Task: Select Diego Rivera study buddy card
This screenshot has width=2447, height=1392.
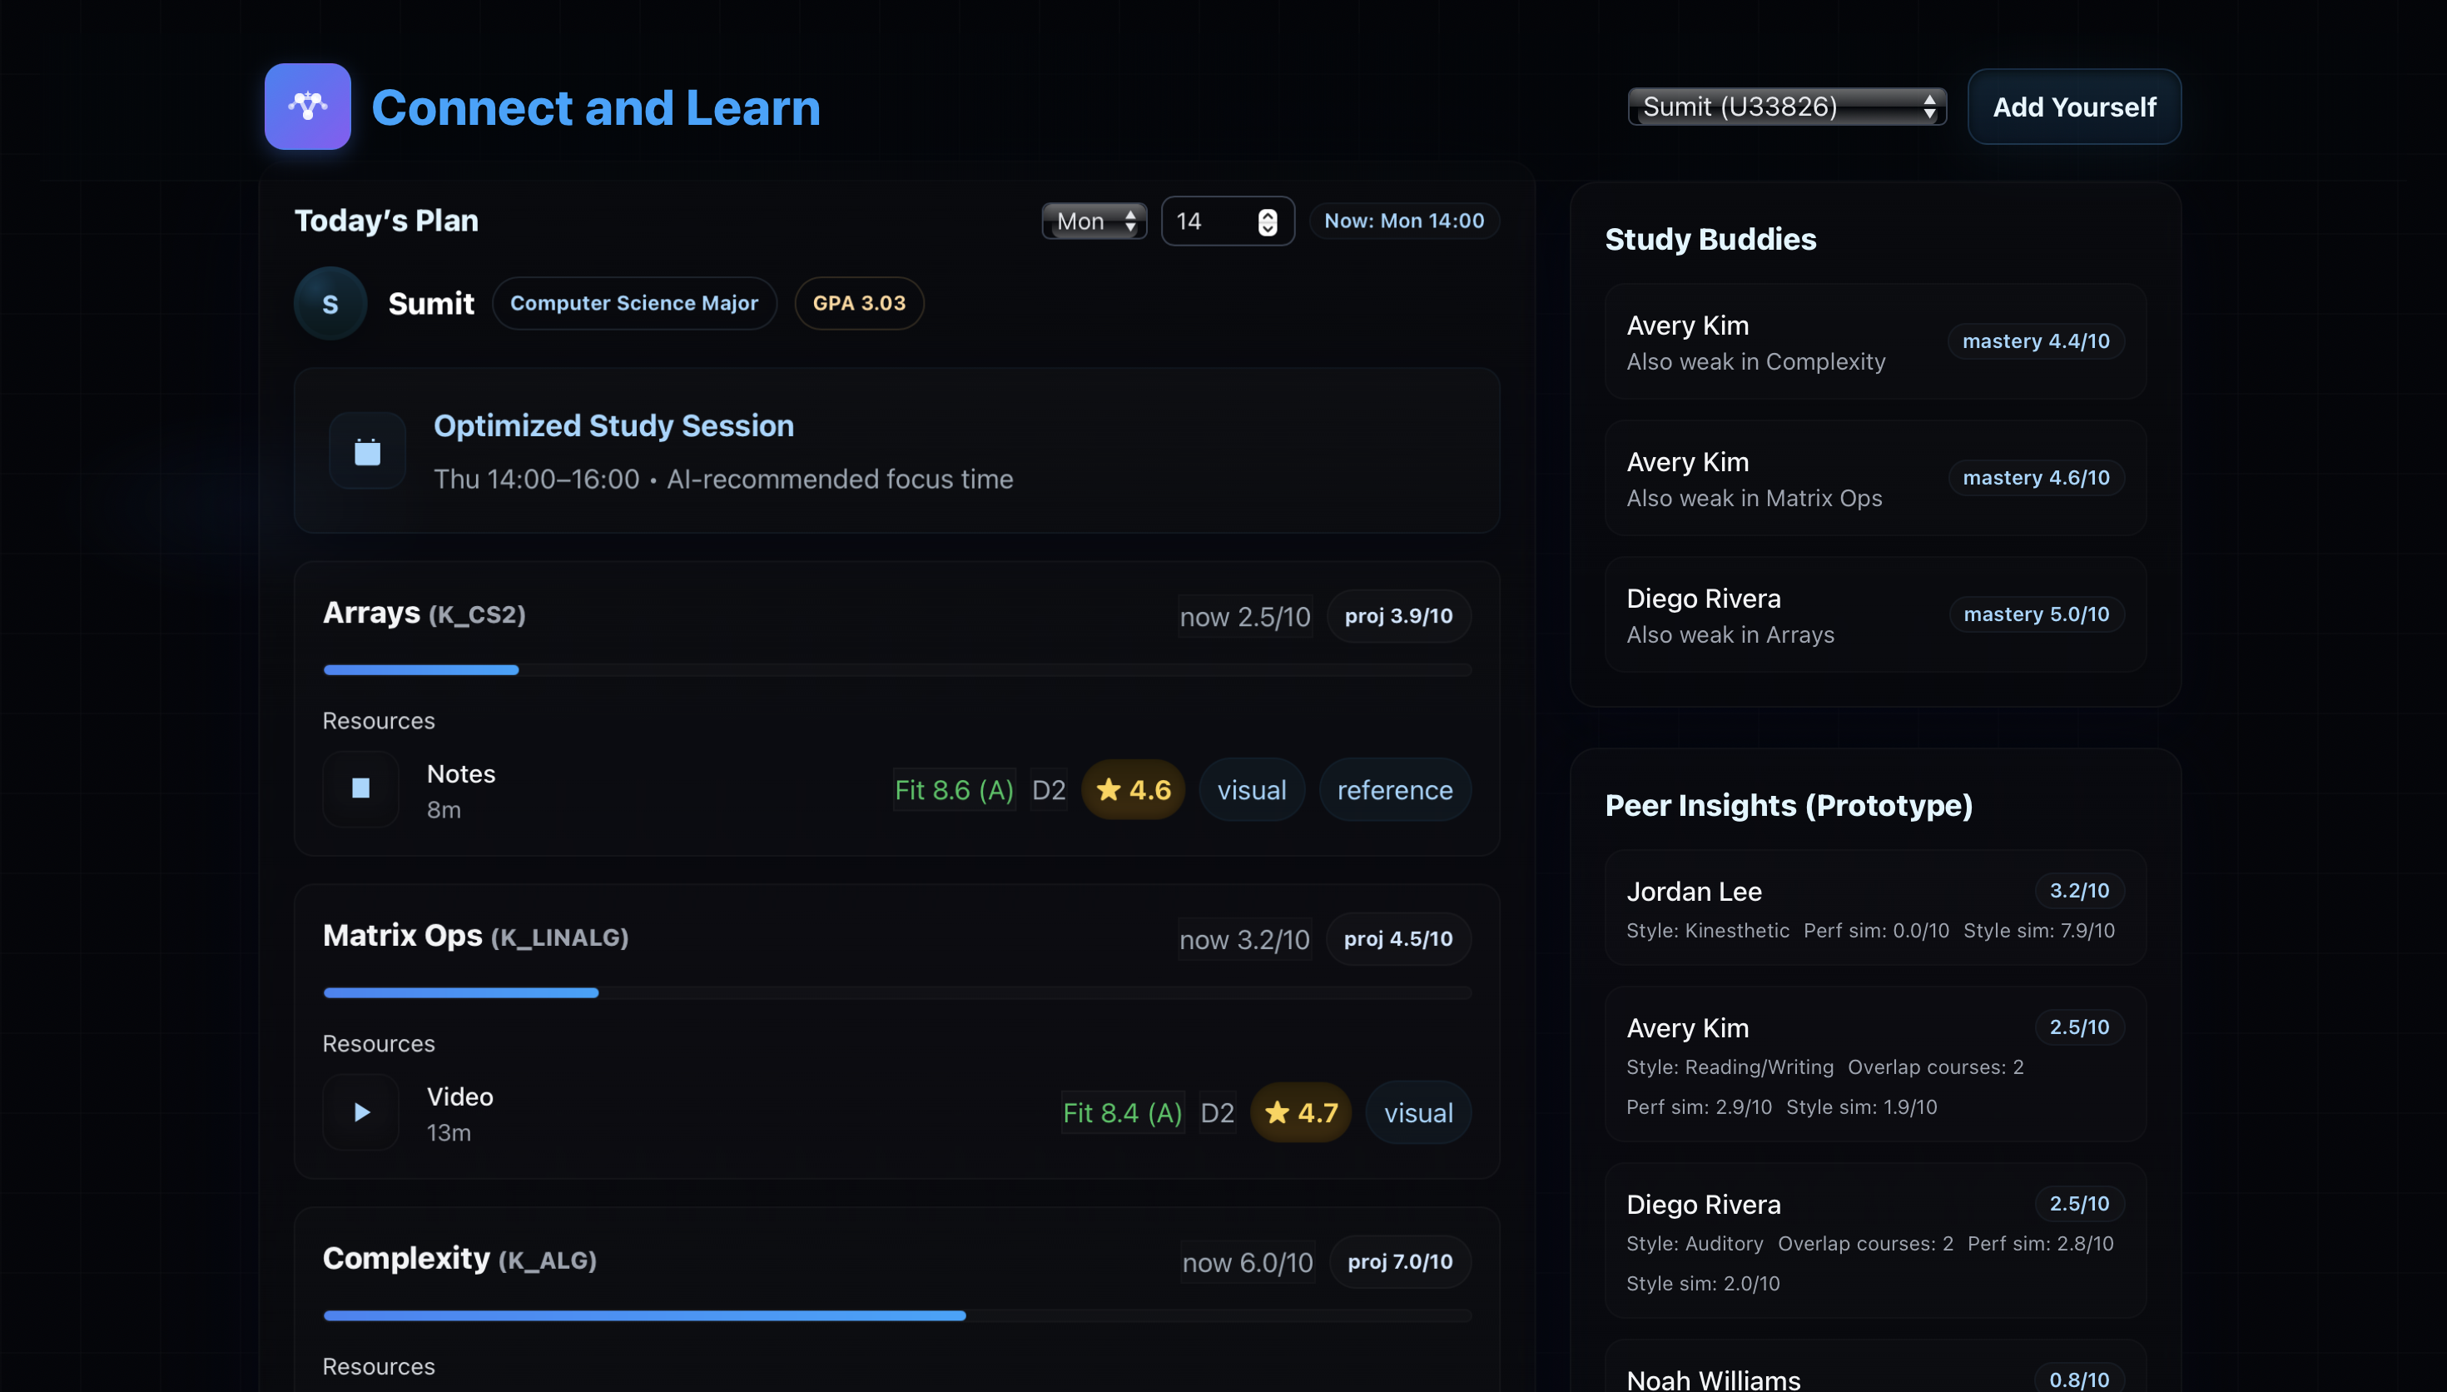Action: tap(1874, 614)
